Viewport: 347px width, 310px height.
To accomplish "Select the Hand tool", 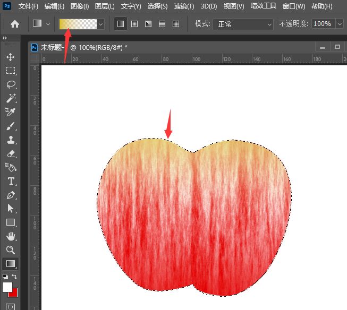I will pyautogui.click(x=11, y=236).
